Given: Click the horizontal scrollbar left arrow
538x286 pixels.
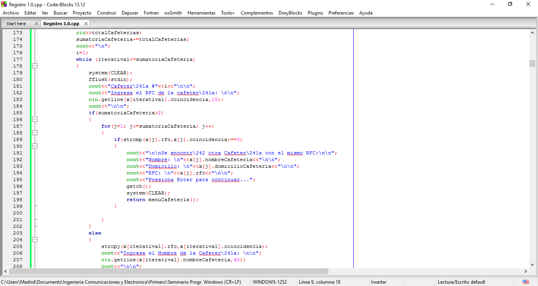Looking at the screenshot, I should (6, 271).
